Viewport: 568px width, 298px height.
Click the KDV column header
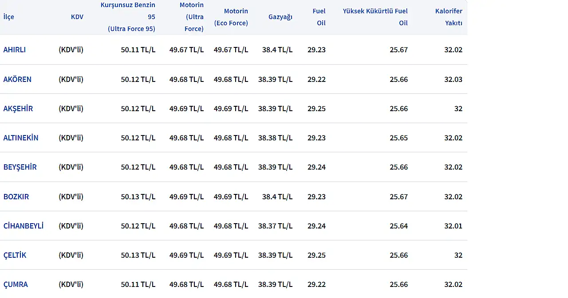77,17
